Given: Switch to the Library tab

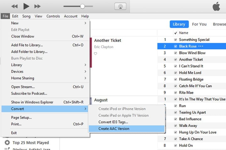Looking at the screenshot, I should click(179, 24).
